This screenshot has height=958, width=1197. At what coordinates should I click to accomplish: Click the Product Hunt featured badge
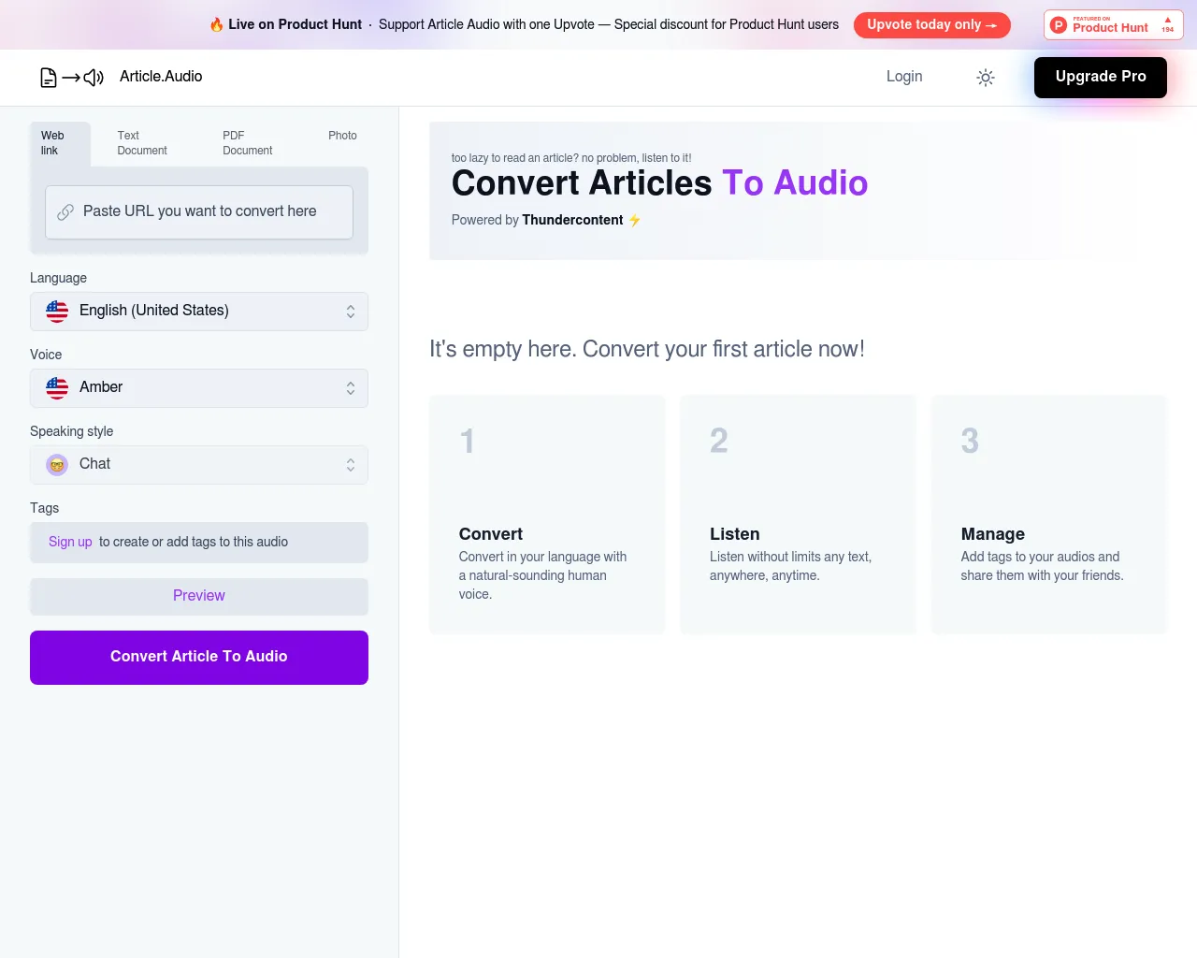point(1113,25)
